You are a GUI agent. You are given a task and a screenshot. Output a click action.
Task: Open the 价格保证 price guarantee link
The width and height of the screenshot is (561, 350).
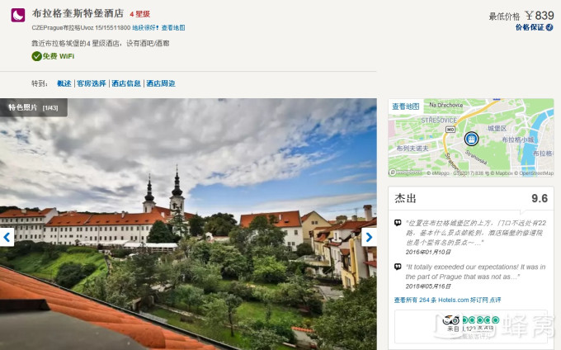(x=529, y=27)
